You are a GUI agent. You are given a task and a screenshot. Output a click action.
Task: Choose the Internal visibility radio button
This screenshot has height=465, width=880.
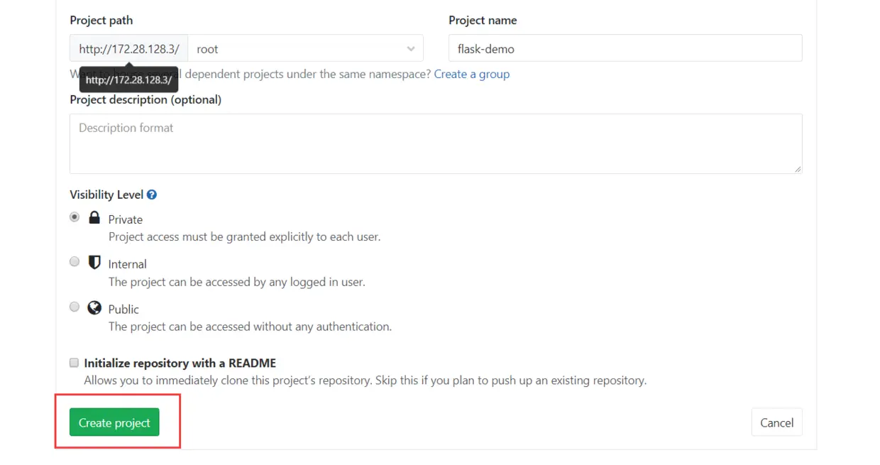pyautogui.click(x=75, y=262)
